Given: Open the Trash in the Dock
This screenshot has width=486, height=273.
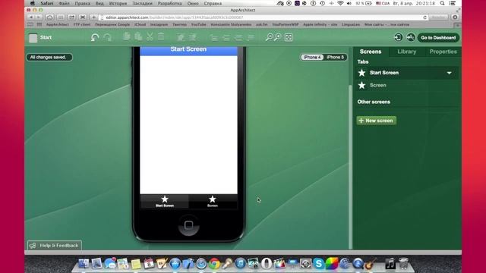Looking at the screenshot, I should [403, 264].
